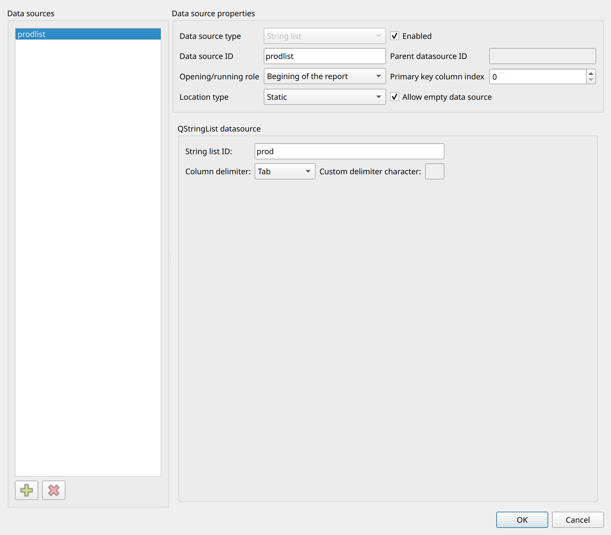Confirm with the OK button
The height and width of the screenshot is (535, 611).
point(522,520)
